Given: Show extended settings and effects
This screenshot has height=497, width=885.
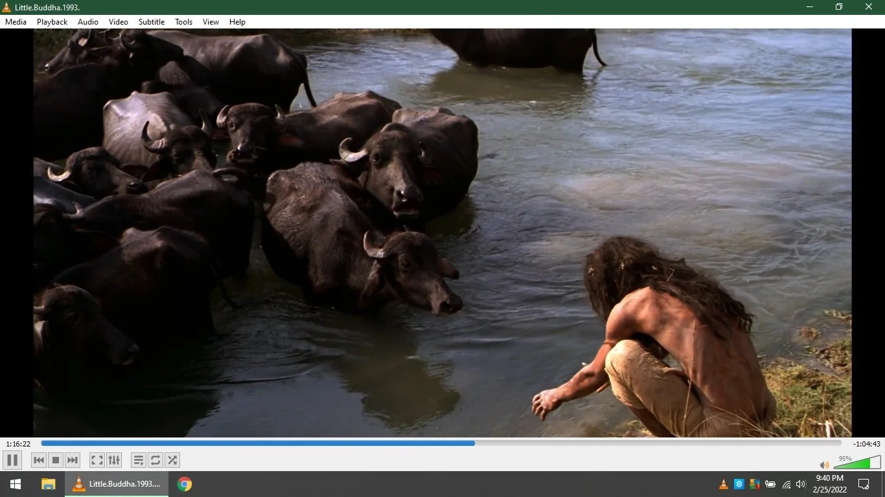Looking at the screenshot, I should pos(114,460).
